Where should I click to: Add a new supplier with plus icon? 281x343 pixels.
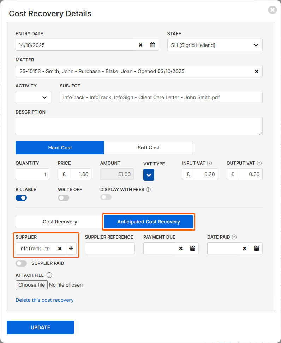(x=71, y=249)
